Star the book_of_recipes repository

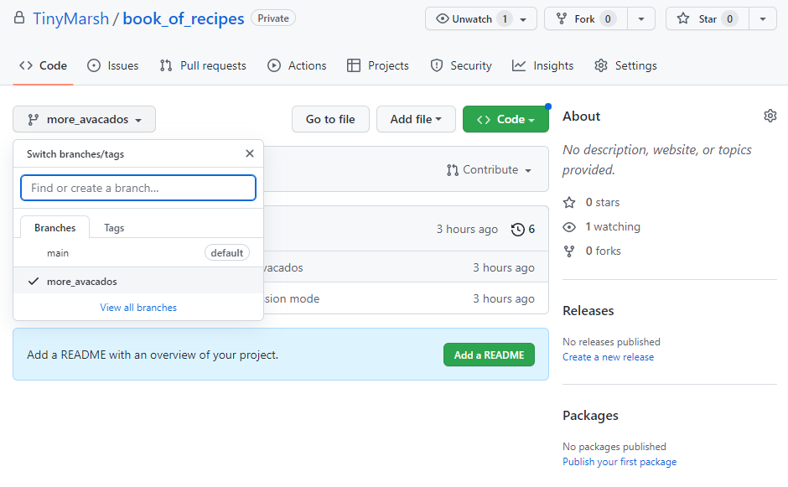click(x=707, y=19)
